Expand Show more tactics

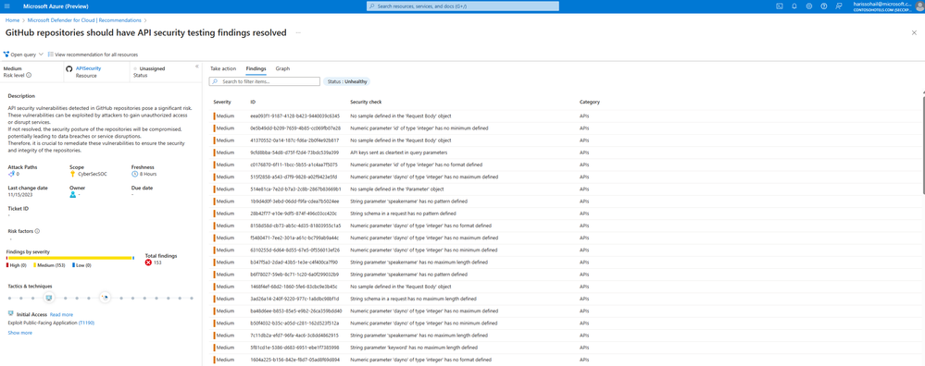pos(20,333)
